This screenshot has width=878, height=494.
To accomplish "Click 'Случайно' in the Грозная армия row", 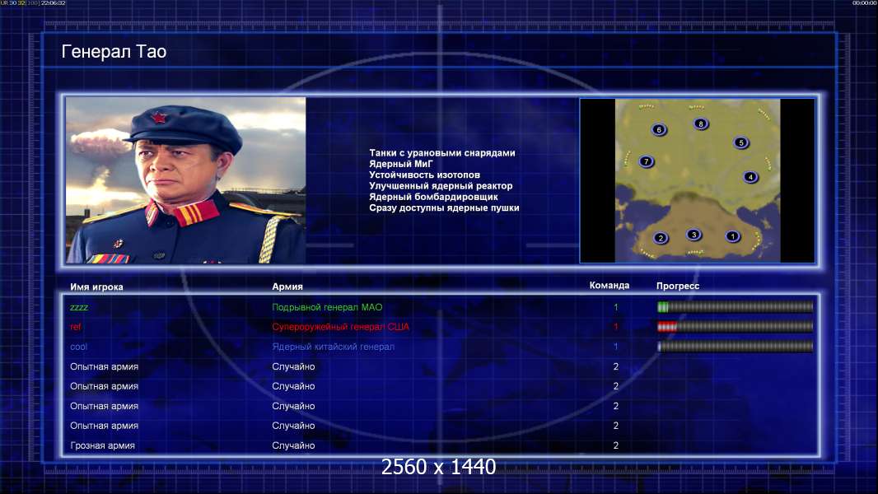I will (x=293, y=446).
